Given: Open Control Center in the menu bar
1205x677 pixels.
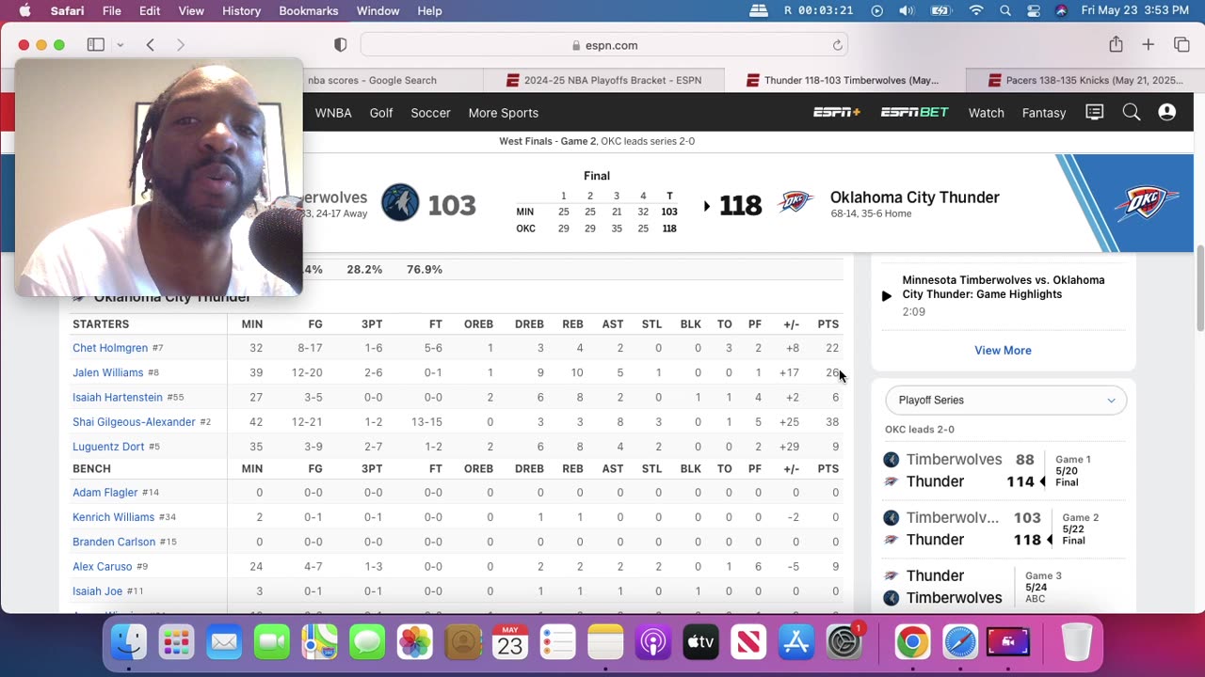Looking at the screenshot, I should point(1034,10).
